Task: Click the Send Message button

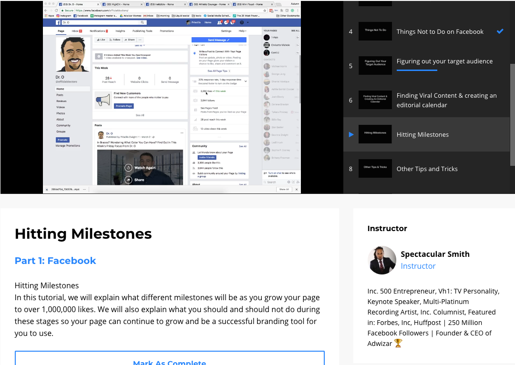Action: (219, 40)
